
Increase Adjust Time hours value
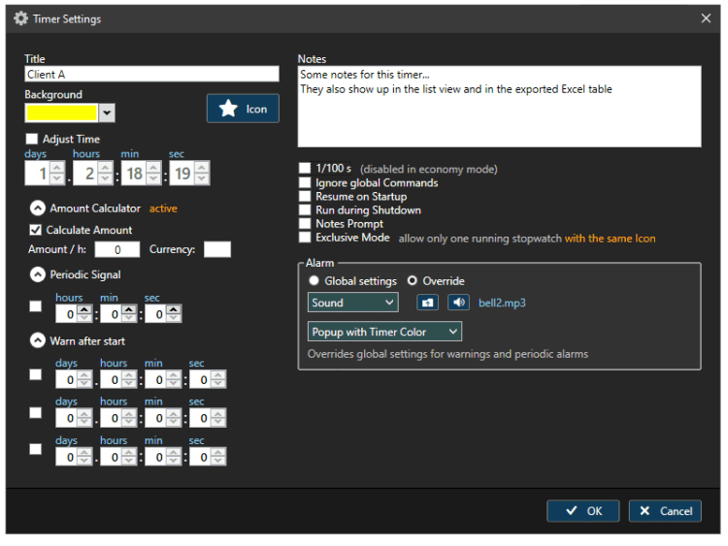106,168
